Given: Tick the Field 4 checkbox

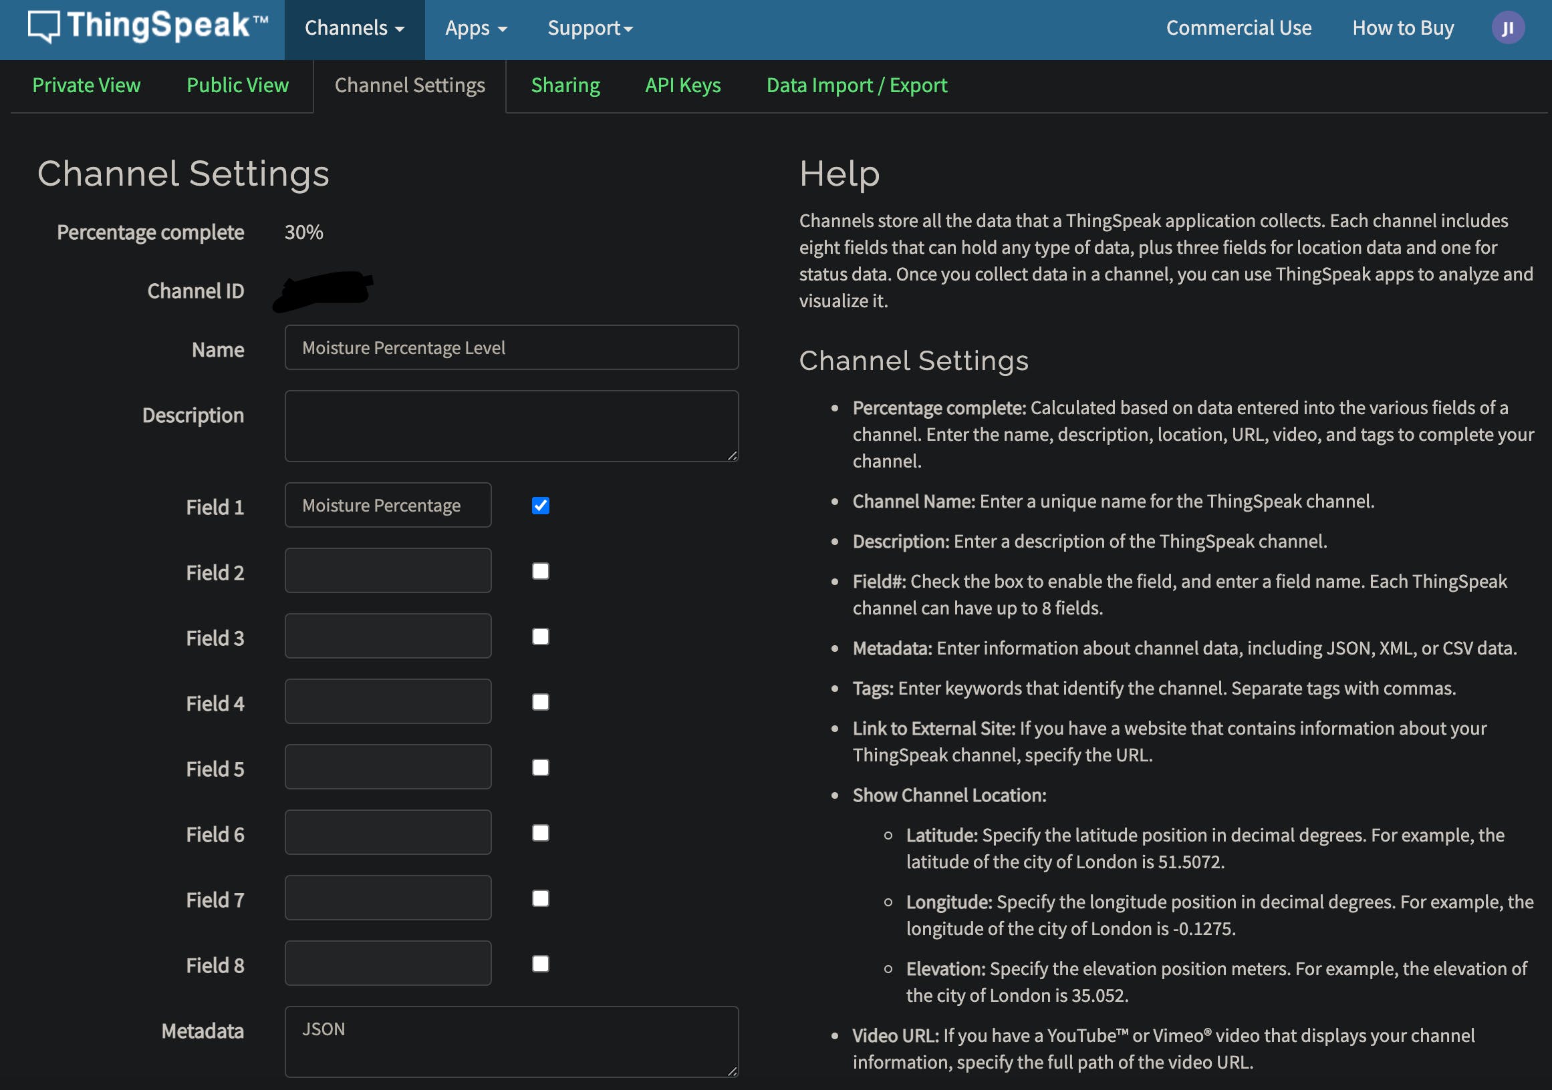Looking at the screenshot, I should (x=540, y=703).
